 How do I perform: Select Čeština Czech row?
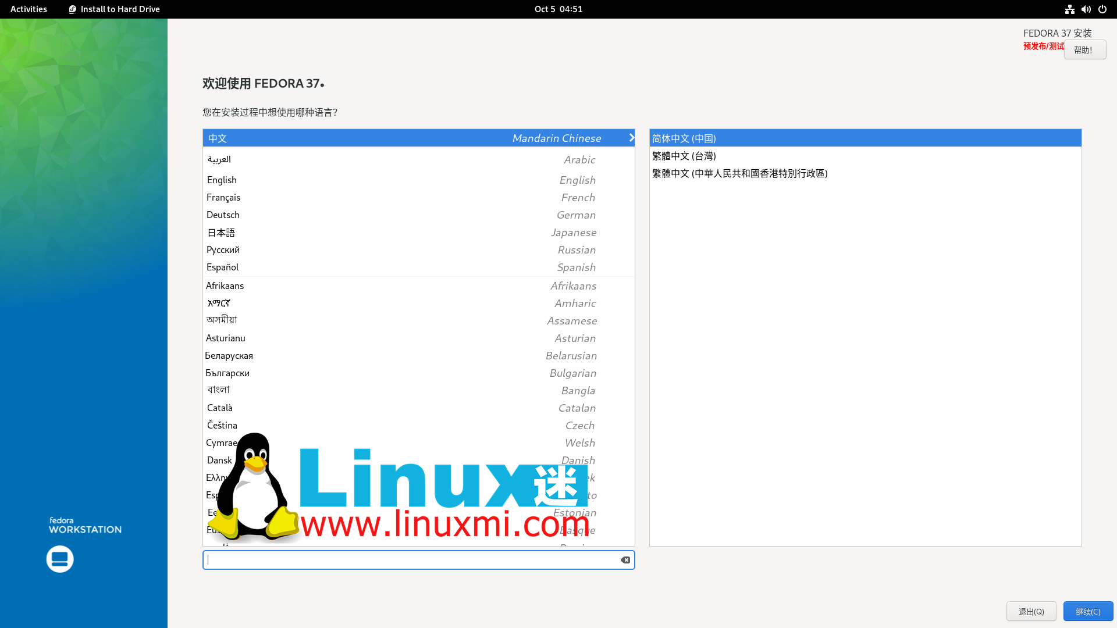[x=418, y=426]
